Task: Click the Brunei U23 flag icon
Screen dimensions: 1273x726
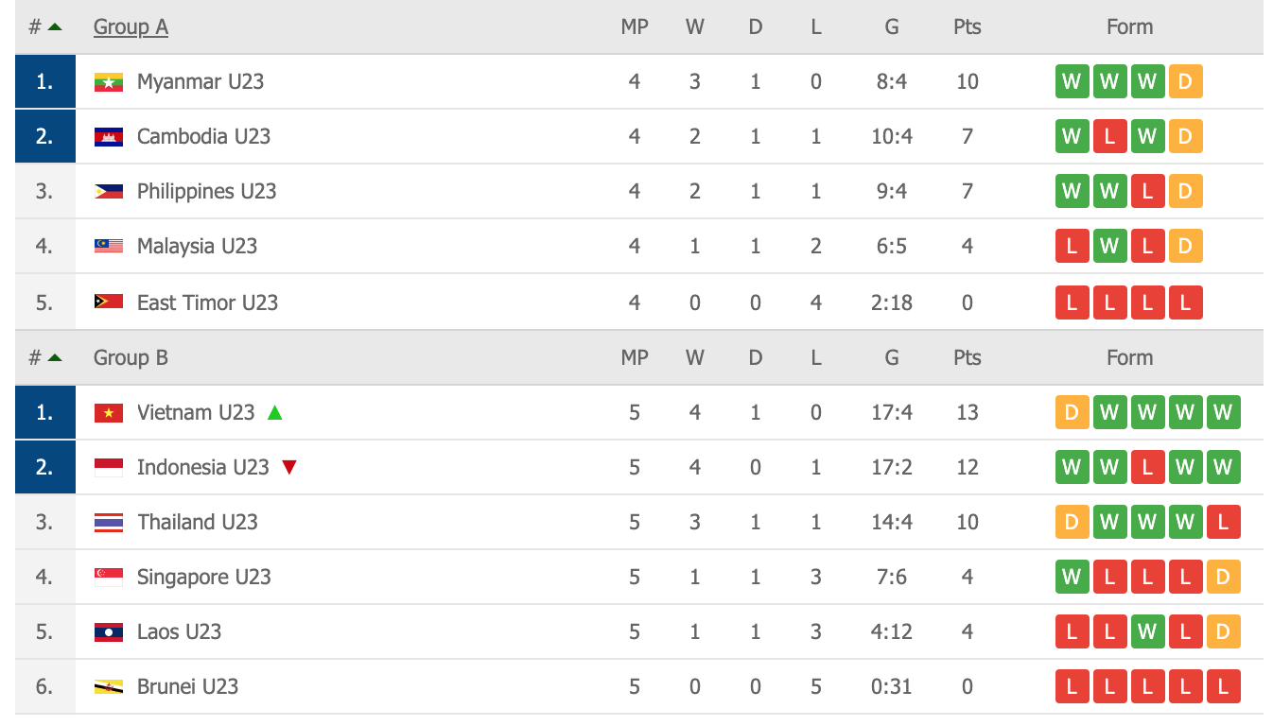Action: [x=109, y=687]
